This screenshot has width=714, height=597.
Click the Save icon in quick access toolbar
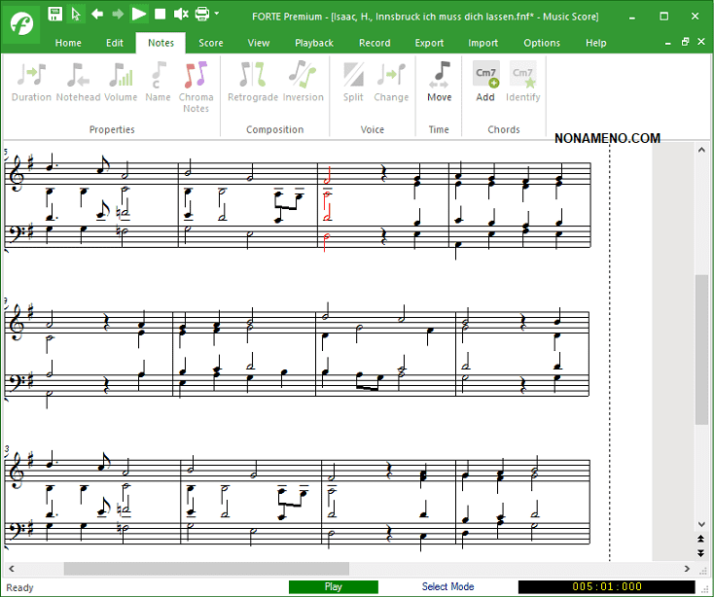coord(54,14)
